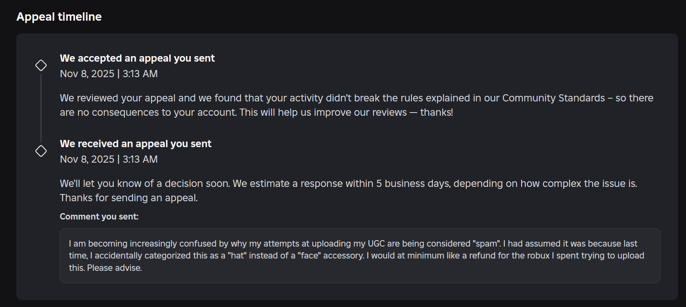Click the diamond marker beside the accepted appeal
Image resolution: width=686 pixels, height=307 pixels.
pyautogui.click(x=41, y=65)
